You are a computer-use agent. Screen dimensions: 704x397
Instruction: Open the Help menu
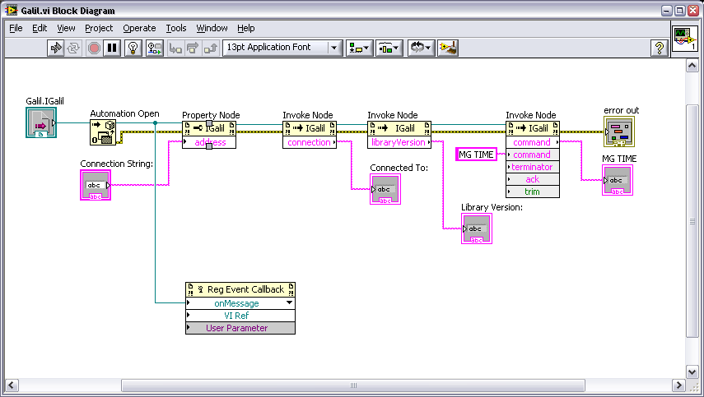[245, 28]
